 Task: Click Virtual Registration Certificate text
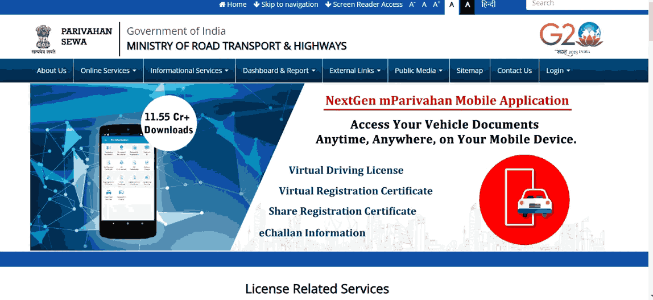click(x=356, y=191)
